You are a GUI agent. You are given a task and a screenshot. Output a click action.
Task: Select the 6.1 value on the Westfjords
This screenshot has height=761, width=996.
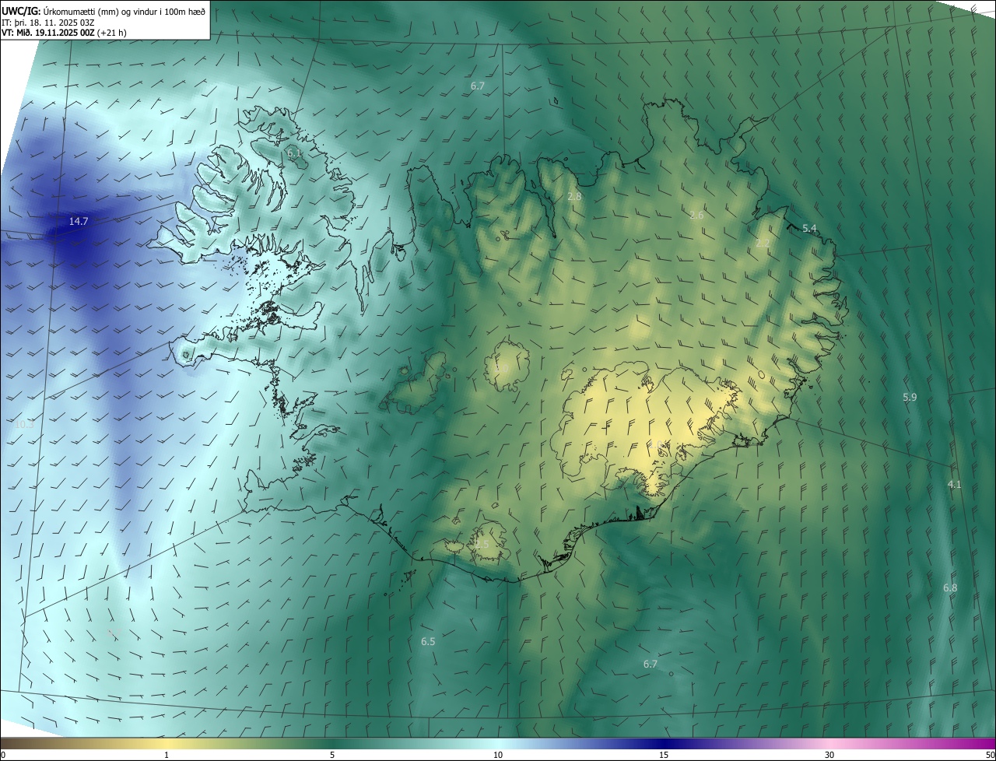point(294,154)
